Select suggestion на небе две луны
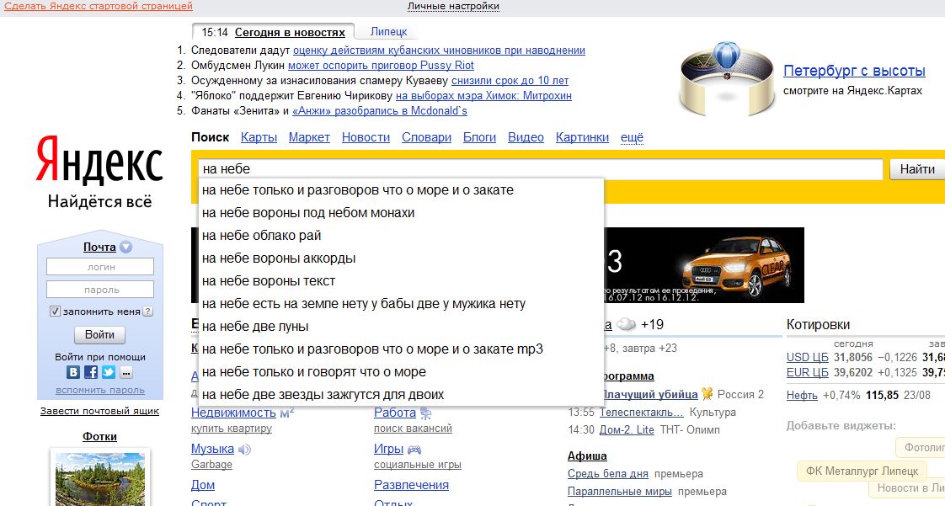This screenshot has height=506, width=945. [x=401, y=327]
